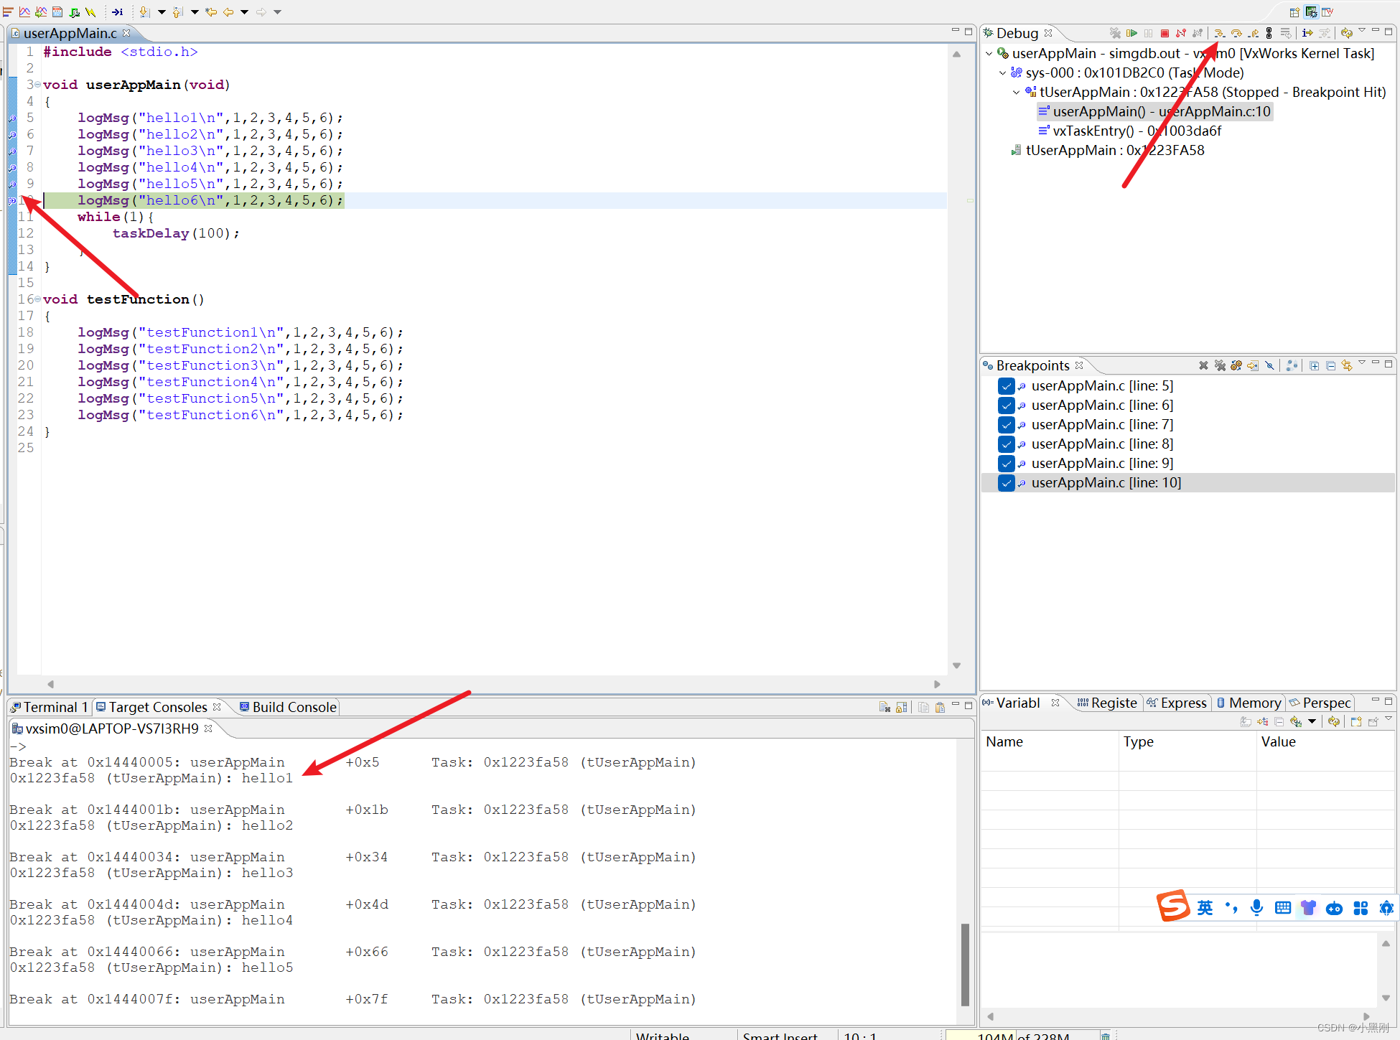Click the console vertical scrollbar thumb

(965, 964)
